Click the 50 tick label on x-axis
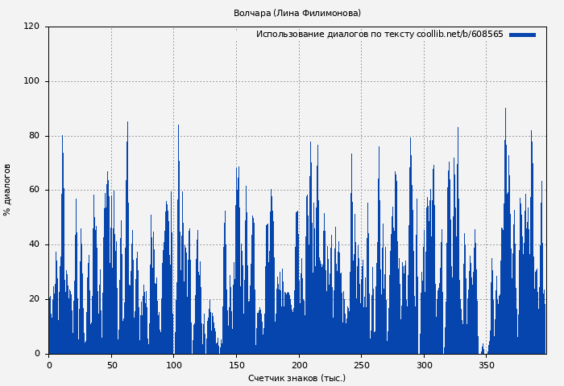Screen dimensions: 564x386 tap(111, 365)
